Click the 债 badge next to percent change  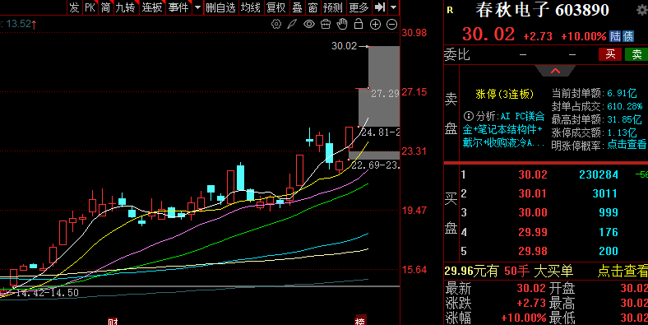[x=628, y=36]
